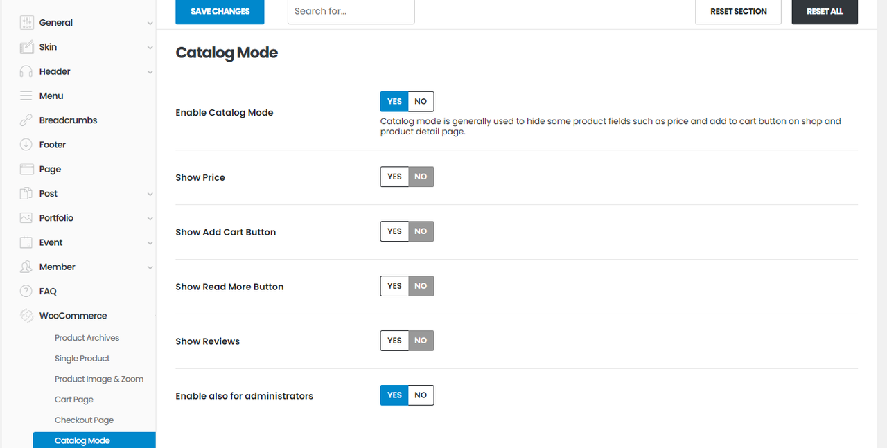The height and width of the screenshot is (448, 887).
Task: Open the Single Product submenu item
Action: 82,359
